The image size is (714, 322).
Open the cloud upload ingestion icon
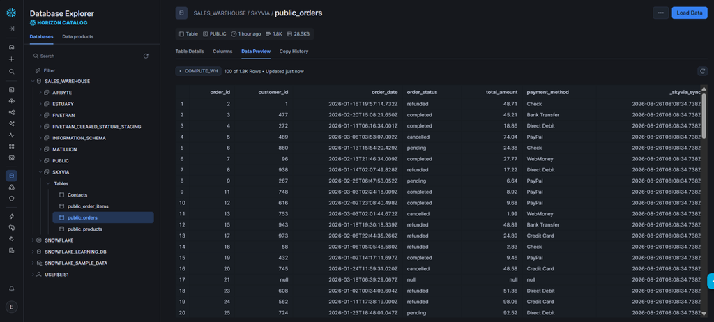(x=11, y=101)
